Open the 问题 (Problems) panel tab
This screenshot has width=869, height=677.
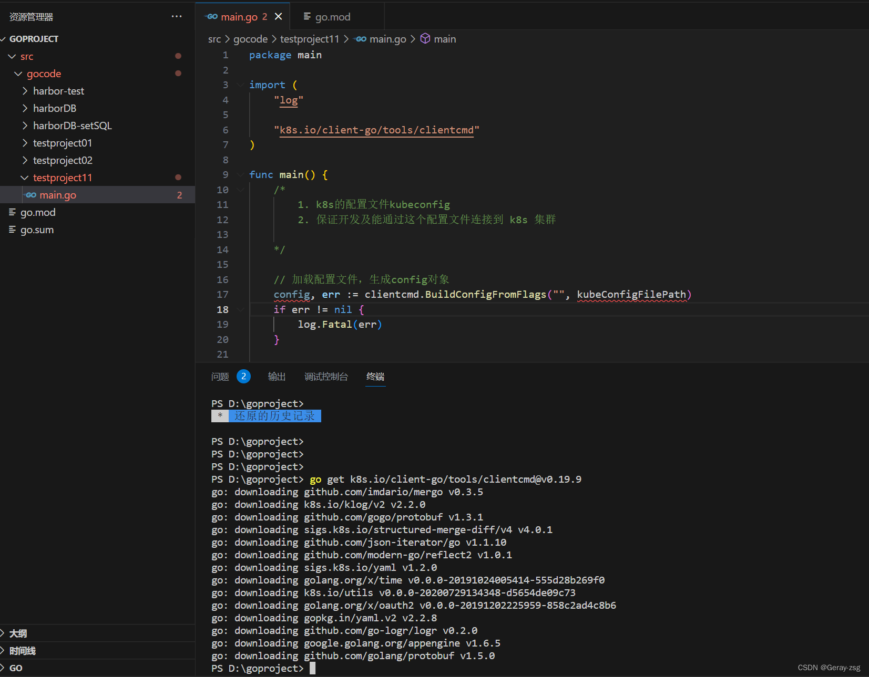click(220, 377)
